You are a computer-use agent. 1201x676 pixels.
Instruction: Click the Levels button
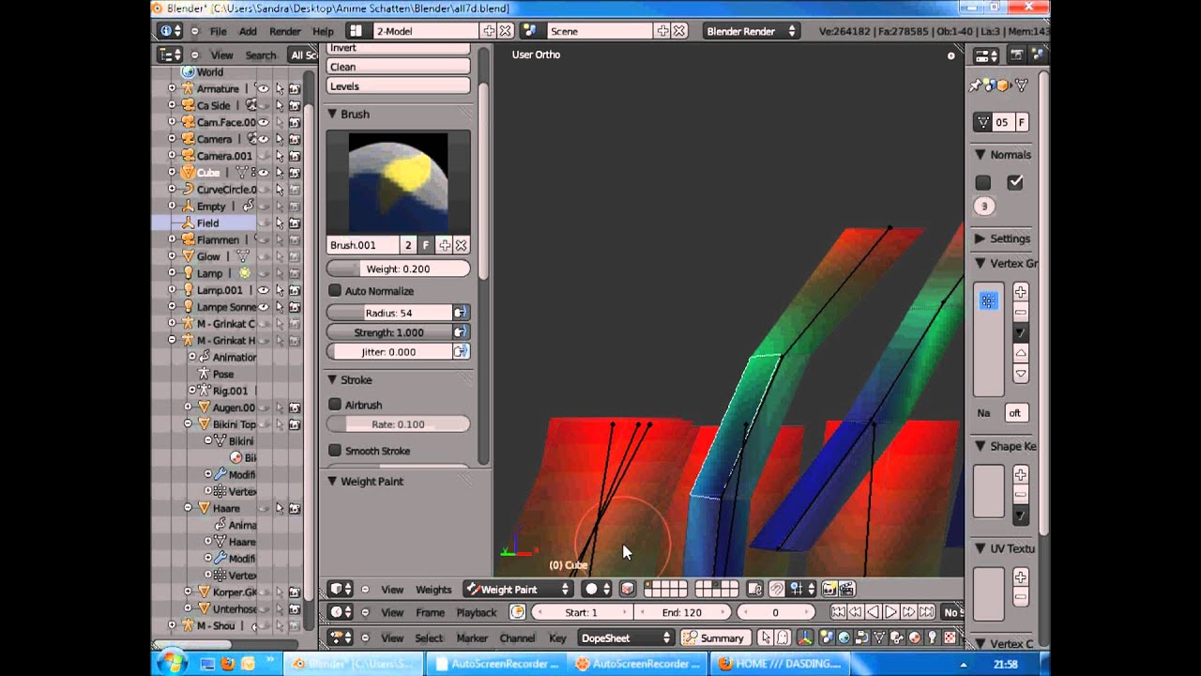coord(398,86)
